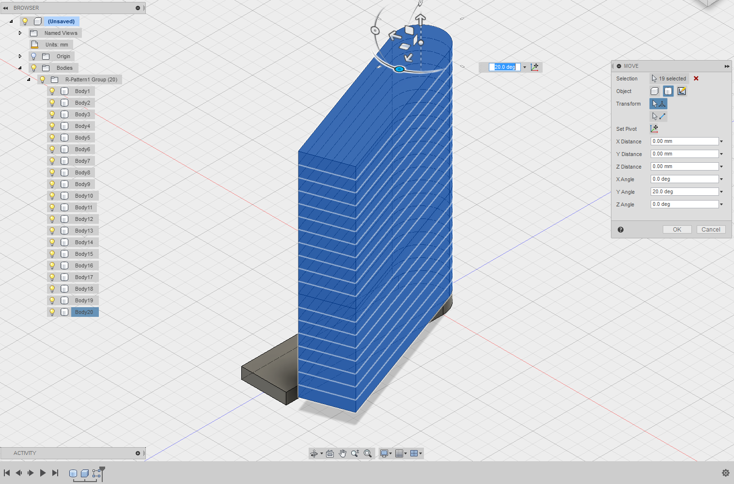Click the pivot icon beside the angle input

click(x=534, y=67)
